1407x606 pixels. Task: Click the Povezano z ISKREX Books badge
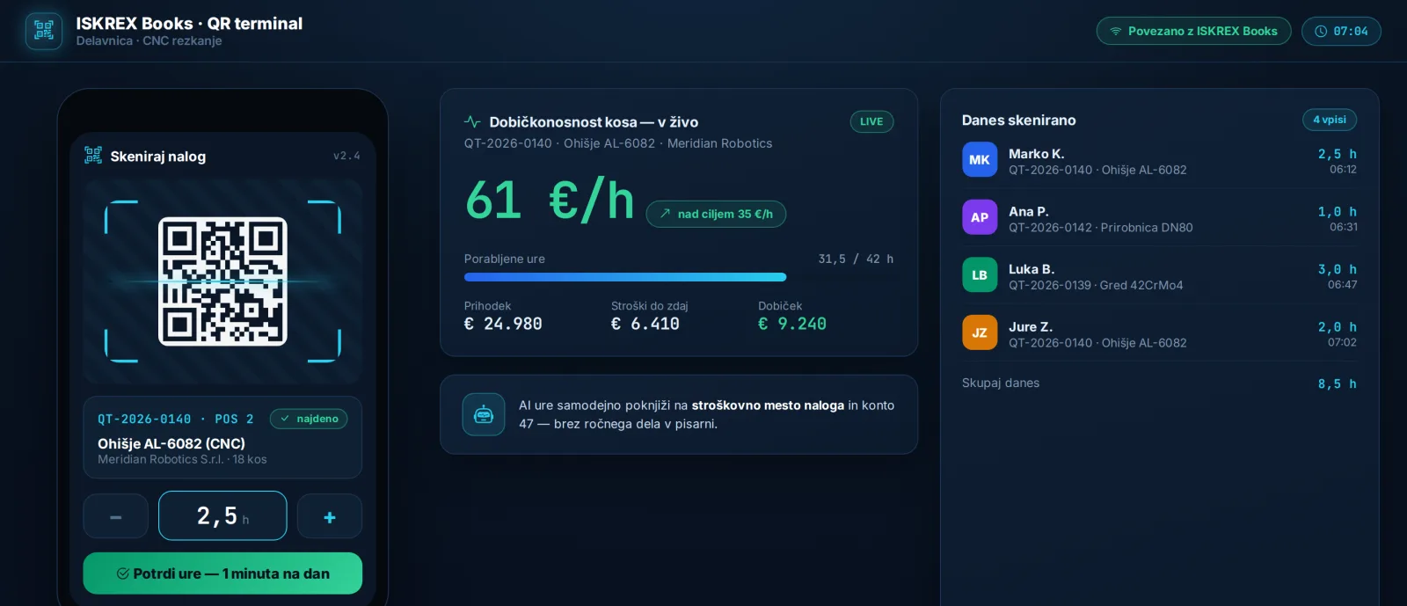[x=1193, y=31]
